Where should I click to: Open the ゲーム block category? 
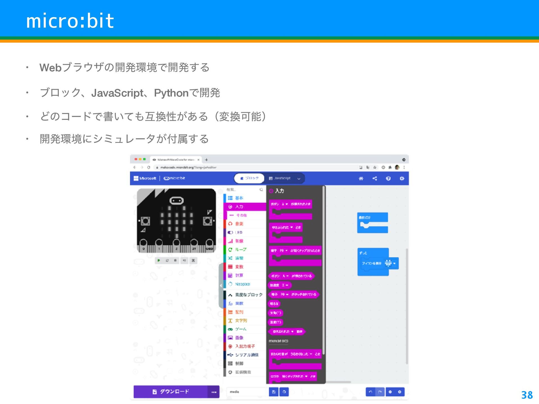(x=245, y=329)
